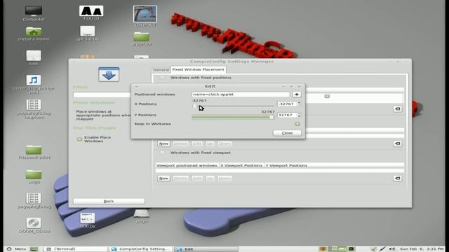This screenshot has width=449, height=252.
Task: Open the FOO.ttf font file icon
Action: (91, 11)
